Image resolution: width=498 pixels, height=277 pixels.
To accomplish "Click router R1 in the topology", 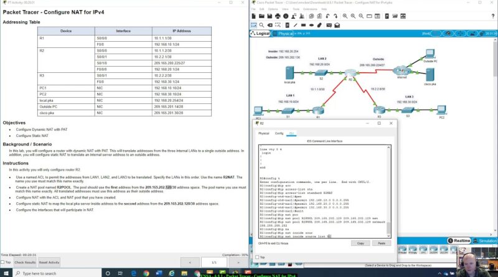I will [x=318, y=110].
